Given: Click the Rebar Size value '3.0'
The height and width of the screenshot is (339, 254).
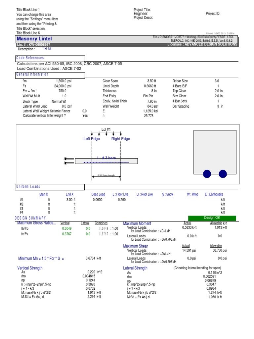Looking at the screenshot, I should (x=217, y=81).
